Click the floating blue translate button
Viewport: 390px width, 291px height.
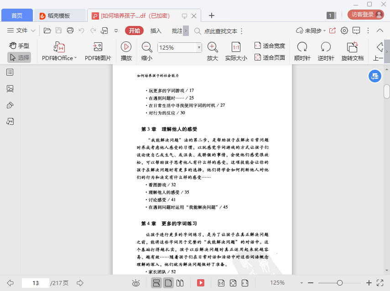(x=374, y=76)
